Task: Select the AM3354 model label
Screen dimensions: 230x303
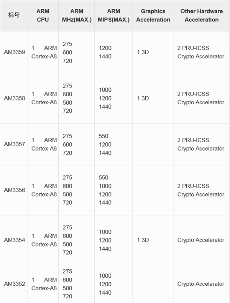Action: coord(14,240)
